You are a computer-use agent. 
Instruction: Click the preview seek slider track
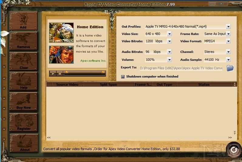[85, 74]
